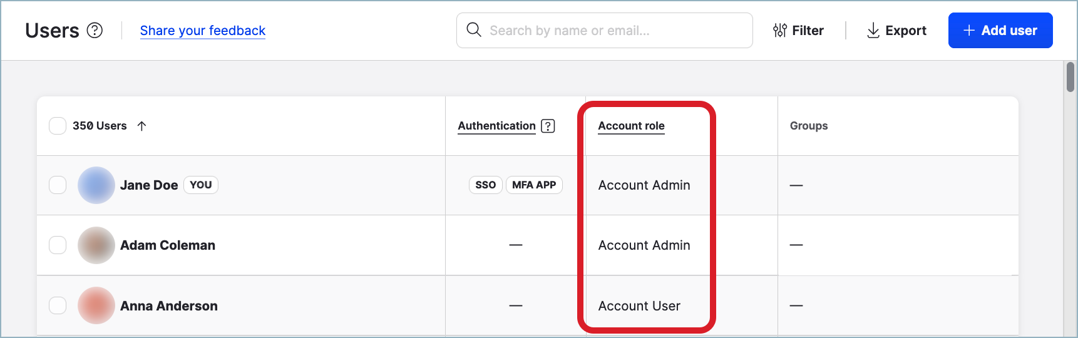
Task: Click the vertical scrollbar handle
Action: coord(1070,78)
